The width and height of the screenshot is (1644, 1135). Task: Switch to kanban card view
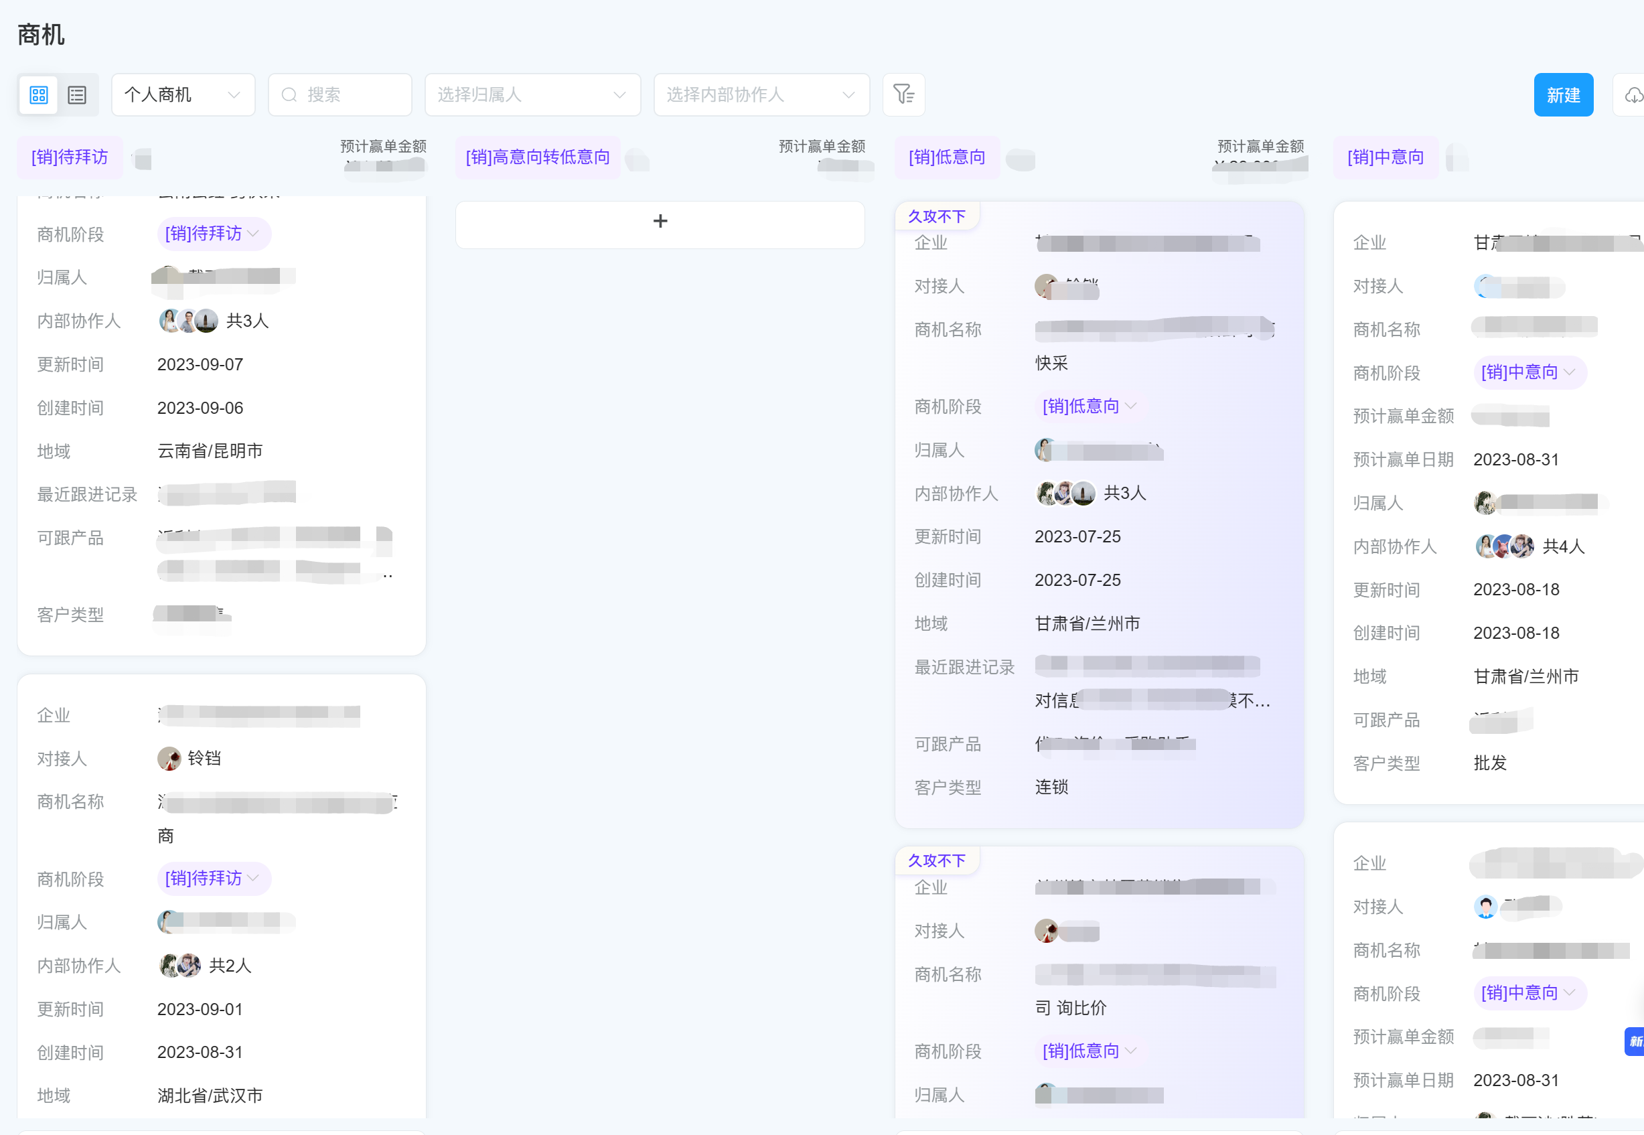coord(38,94)
